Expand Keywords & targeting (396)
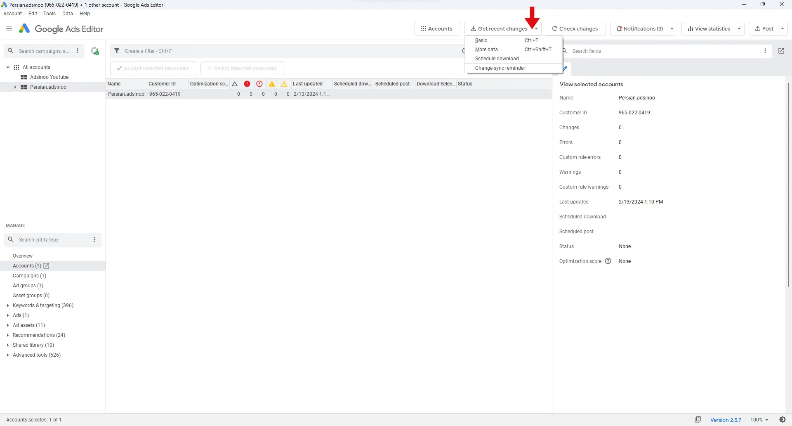 (x=8, y=305)
